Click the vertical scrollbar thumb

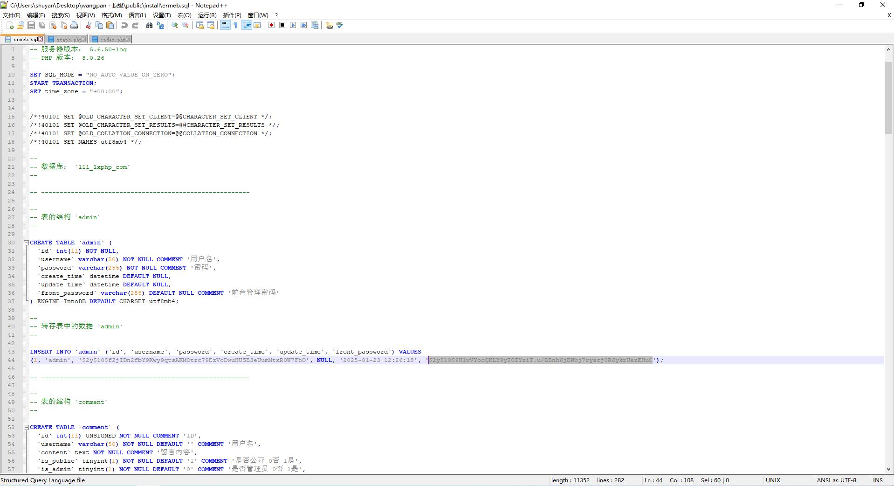888,97
